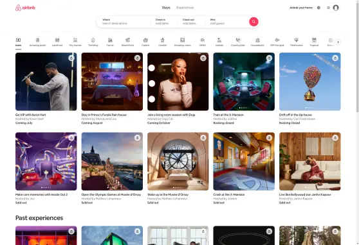
Task: Select the Stays tab
Action: (x=166, y=8)
